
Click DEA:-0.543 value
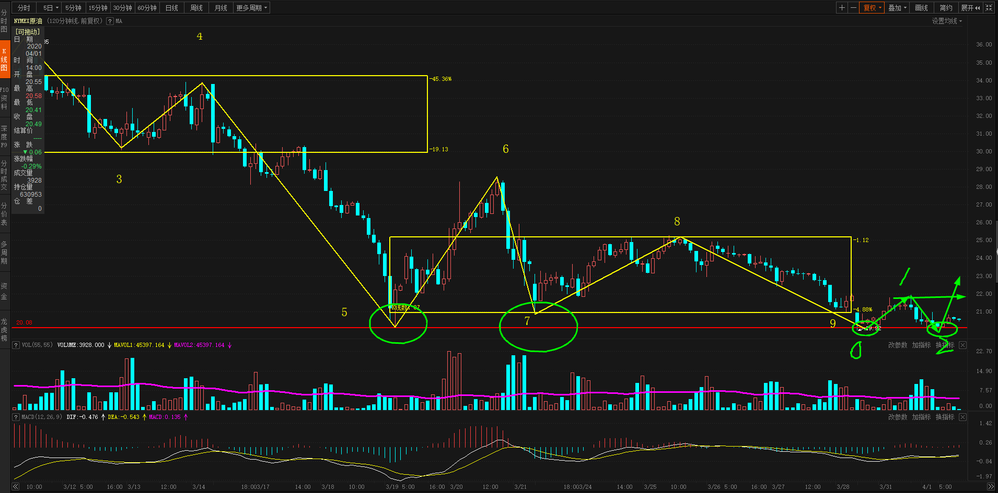[x=123, y=417]
